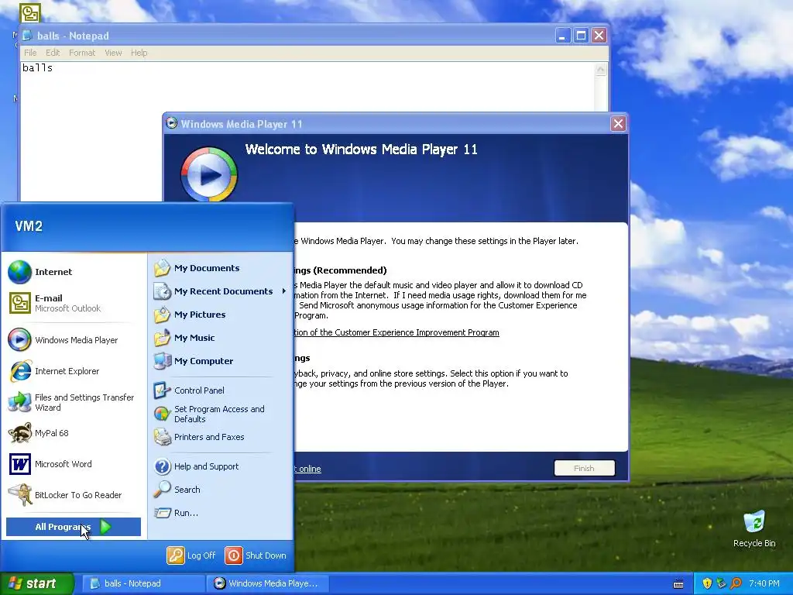Open My Documents folder
The image size is (793, 595).
pos(221,268)
